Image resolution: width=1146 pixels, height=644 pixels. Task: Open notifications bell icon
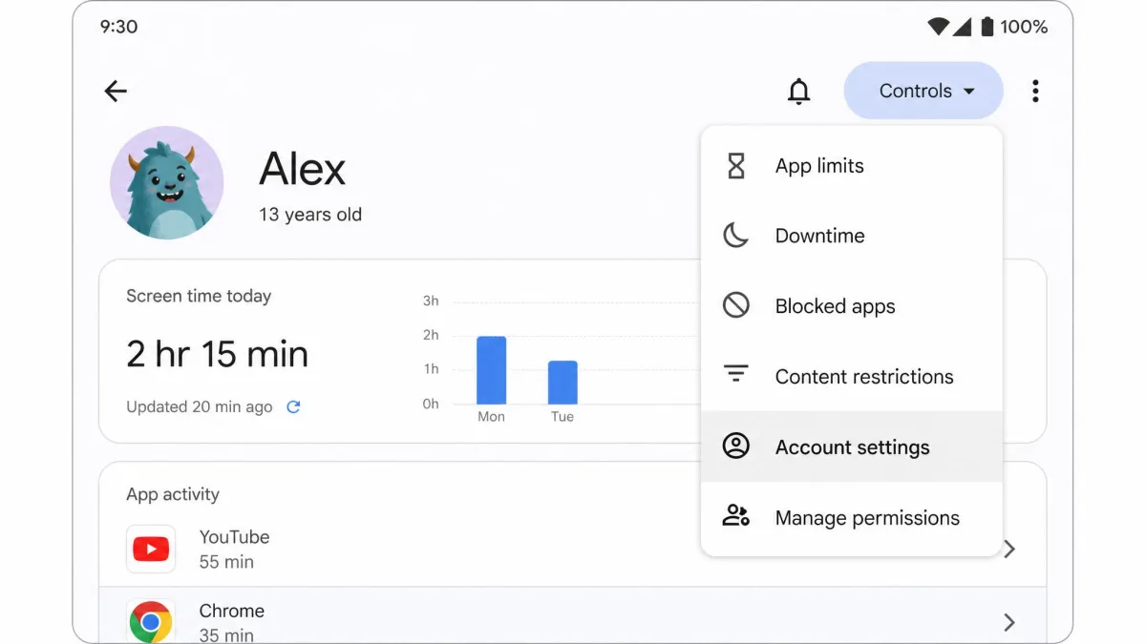pos(798,92)
